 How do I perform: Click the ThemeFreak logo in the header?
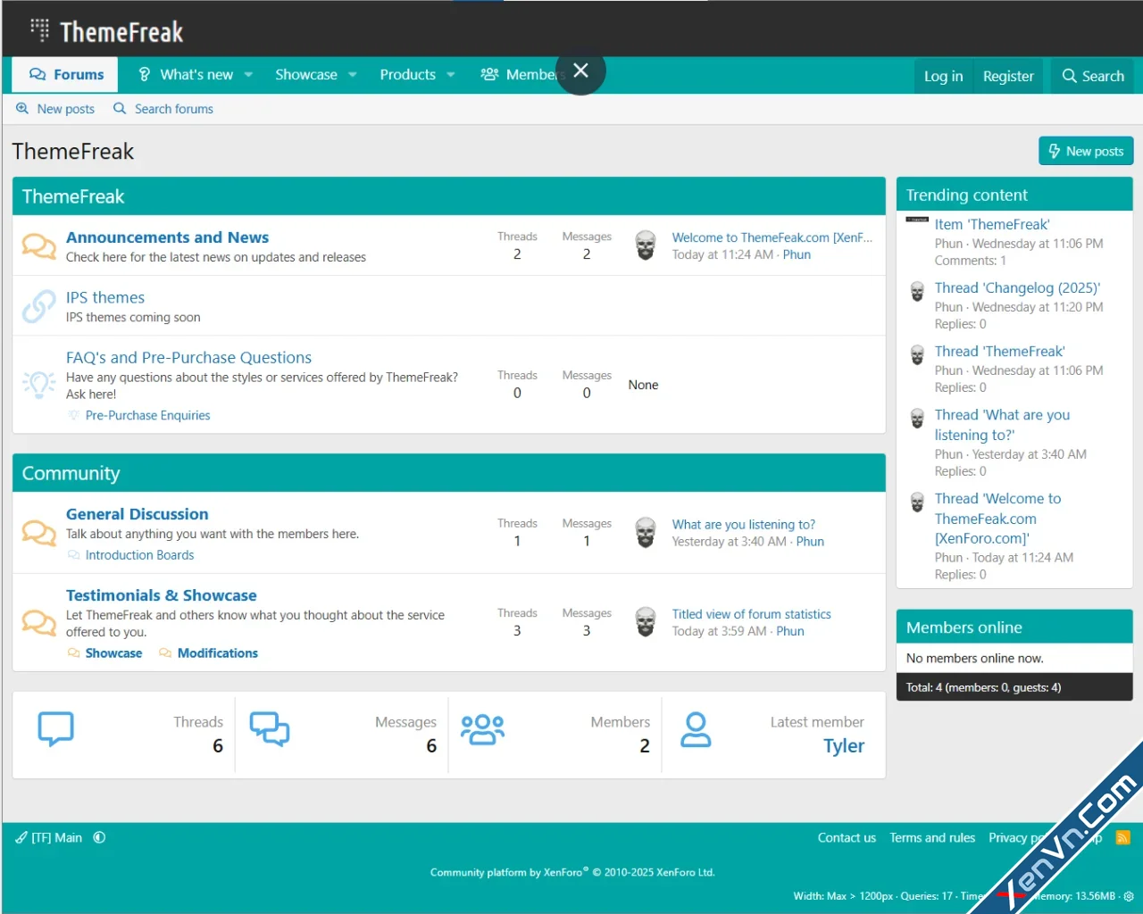click(x=107, y=32)
